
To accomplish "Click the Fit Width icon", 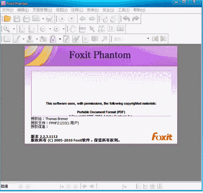I will (x=32, y=29).
